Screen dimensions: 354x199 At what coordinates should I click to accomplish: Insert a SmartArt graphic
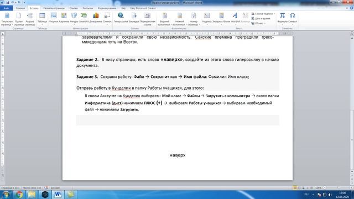click(x=84, y=18)
